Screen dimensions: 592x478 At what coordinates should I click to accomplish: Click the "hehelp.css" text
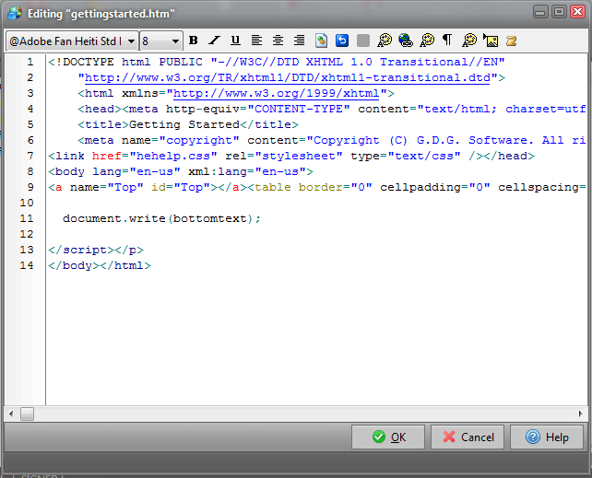[173, 156]
